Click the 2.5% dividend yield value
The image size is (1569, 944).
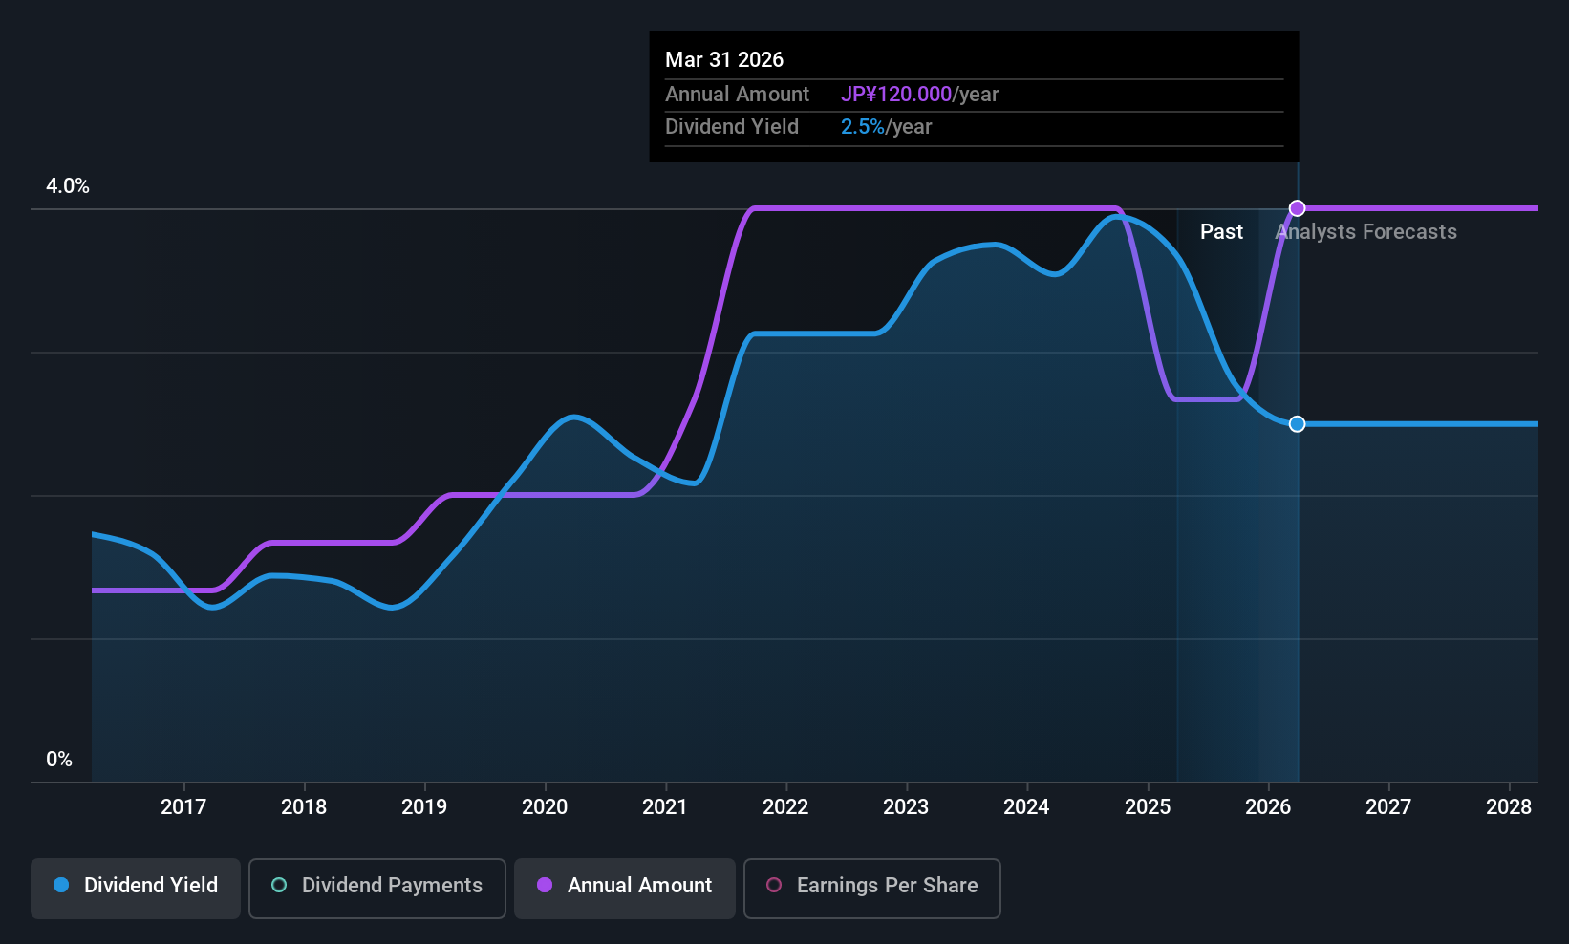pos(862,127)
